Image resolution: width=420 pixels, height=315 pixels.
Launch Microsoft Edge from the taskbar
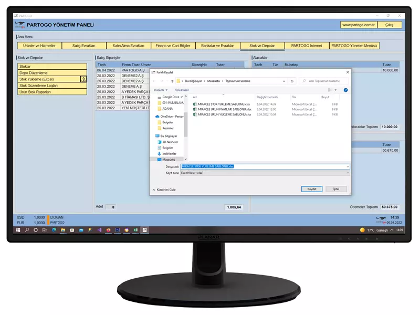click(x=54, y=230)
